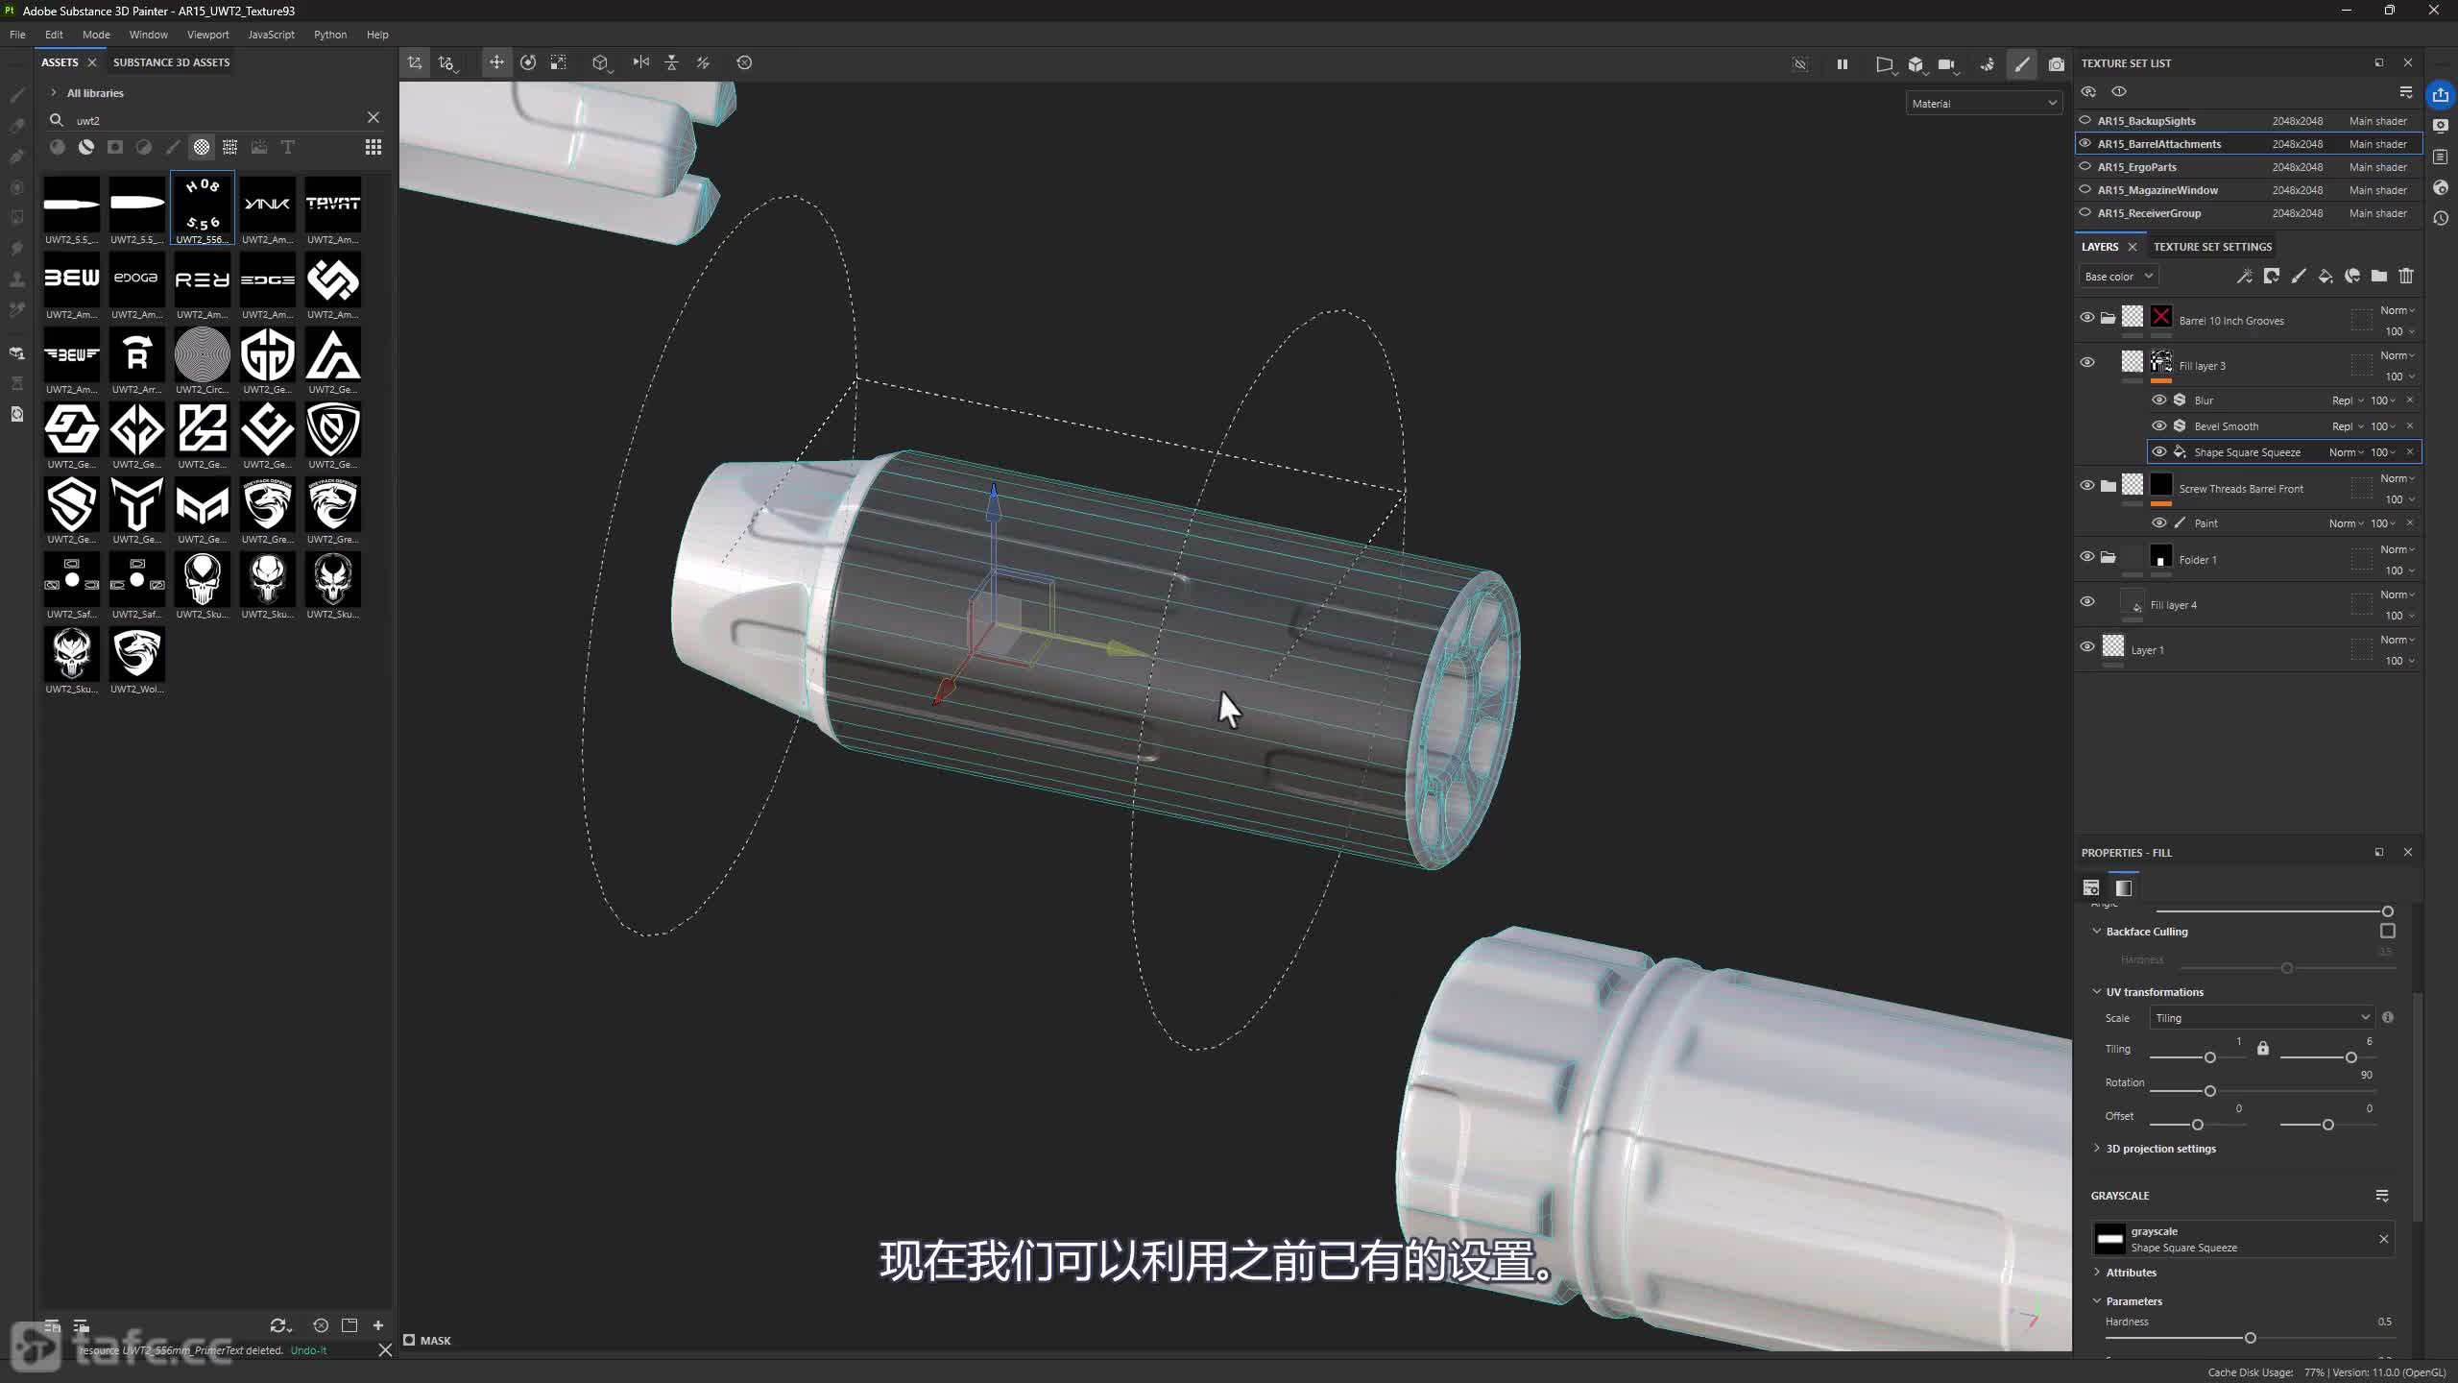Click the import resources plus icon
The width and height of the screenshot is (2458, 1383).
point(378,1325)
